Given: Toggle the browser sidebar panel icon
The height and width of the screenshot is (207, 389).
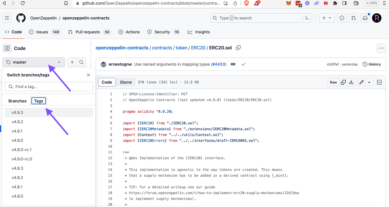Looking at the screenshot, I should click(x=344, y=3).
